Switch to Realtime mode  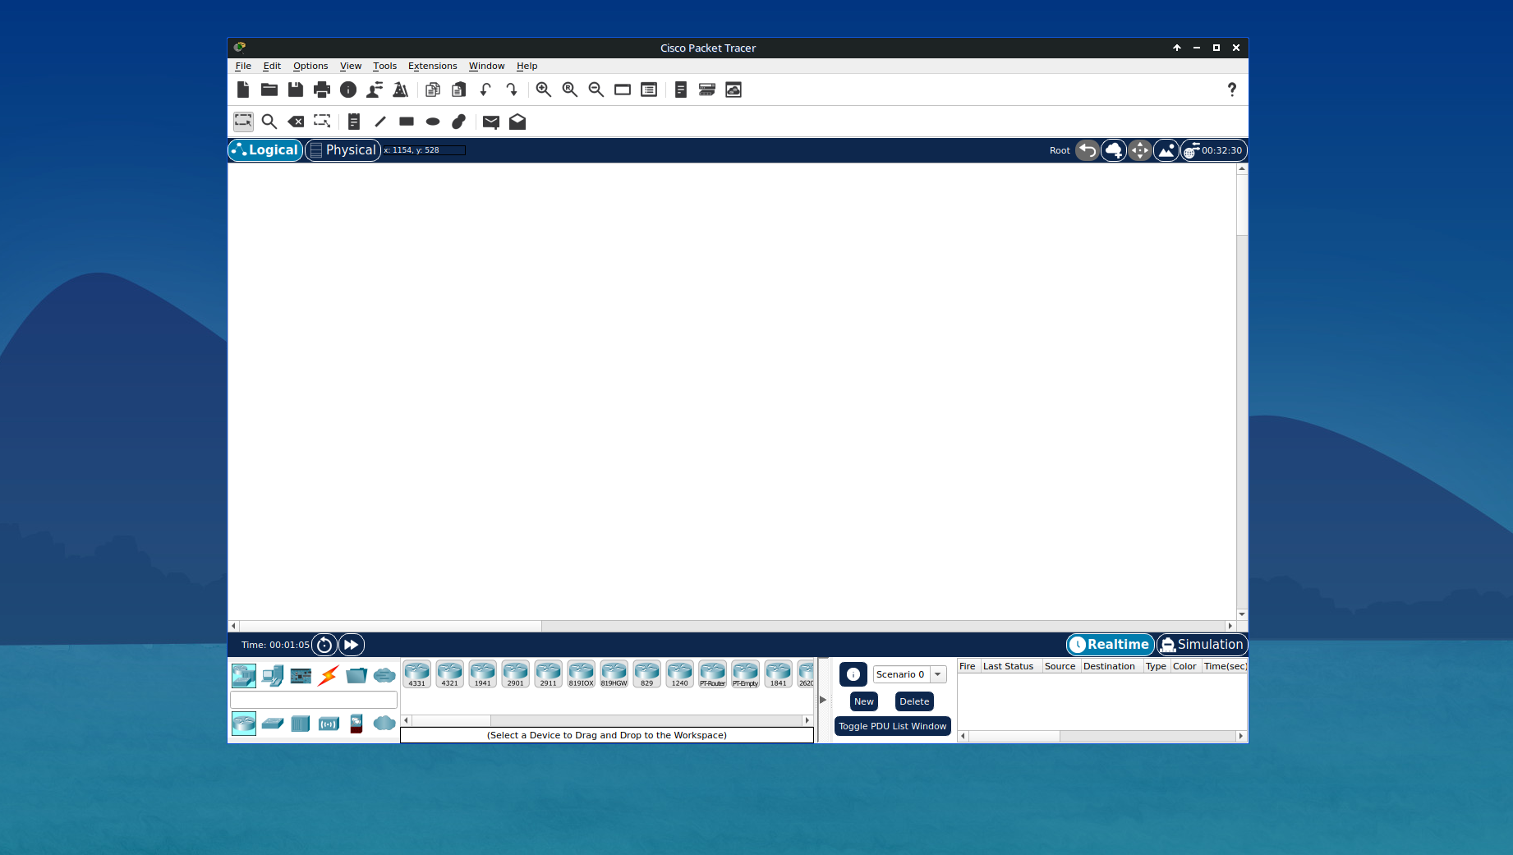click(x=1111, y=645)
